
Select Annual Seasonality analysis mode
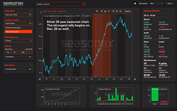[19, 32]
